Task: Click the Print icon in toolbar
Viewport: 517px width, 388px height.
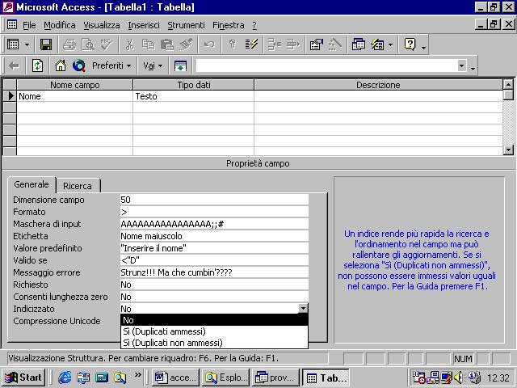Action: pos(69,44)
